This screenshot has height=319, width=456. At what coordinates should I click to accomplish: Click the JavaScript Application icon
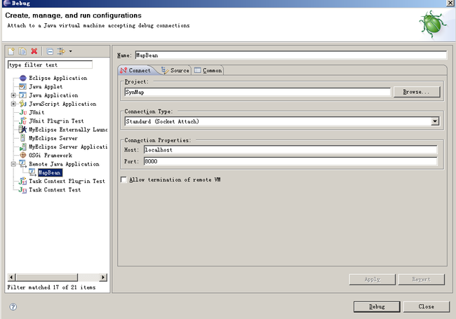(x=22, y=104)
